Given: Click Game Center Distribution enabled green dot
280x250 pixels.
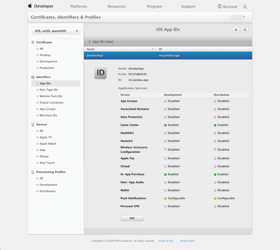Looking at the screenshot, I should tap(215, 125).
